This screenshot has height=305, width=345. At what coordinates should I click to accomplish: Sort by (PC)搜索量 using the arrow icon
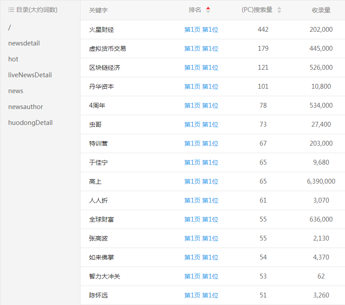pos(279,10)
